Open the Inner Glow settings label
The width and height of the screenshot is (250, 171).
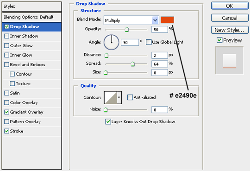click(21, 55)
